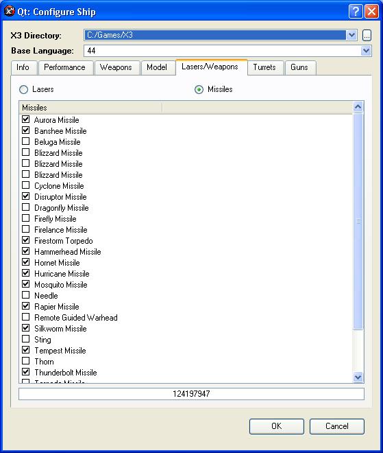The image size is (383, 453).
Task: Select the Missiles radio button
Action: [x=199, y=89]
